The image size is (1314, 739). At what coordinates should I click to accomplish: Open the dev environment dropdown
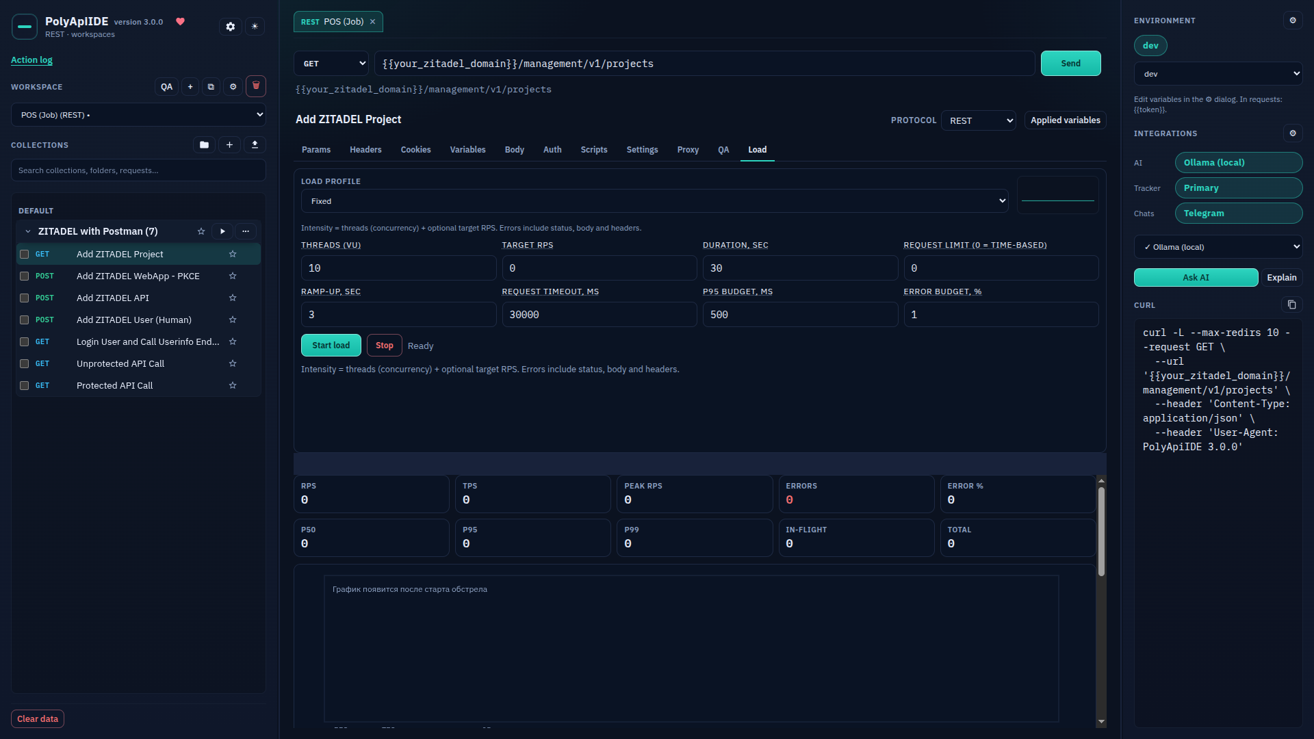pos(1218,74)
